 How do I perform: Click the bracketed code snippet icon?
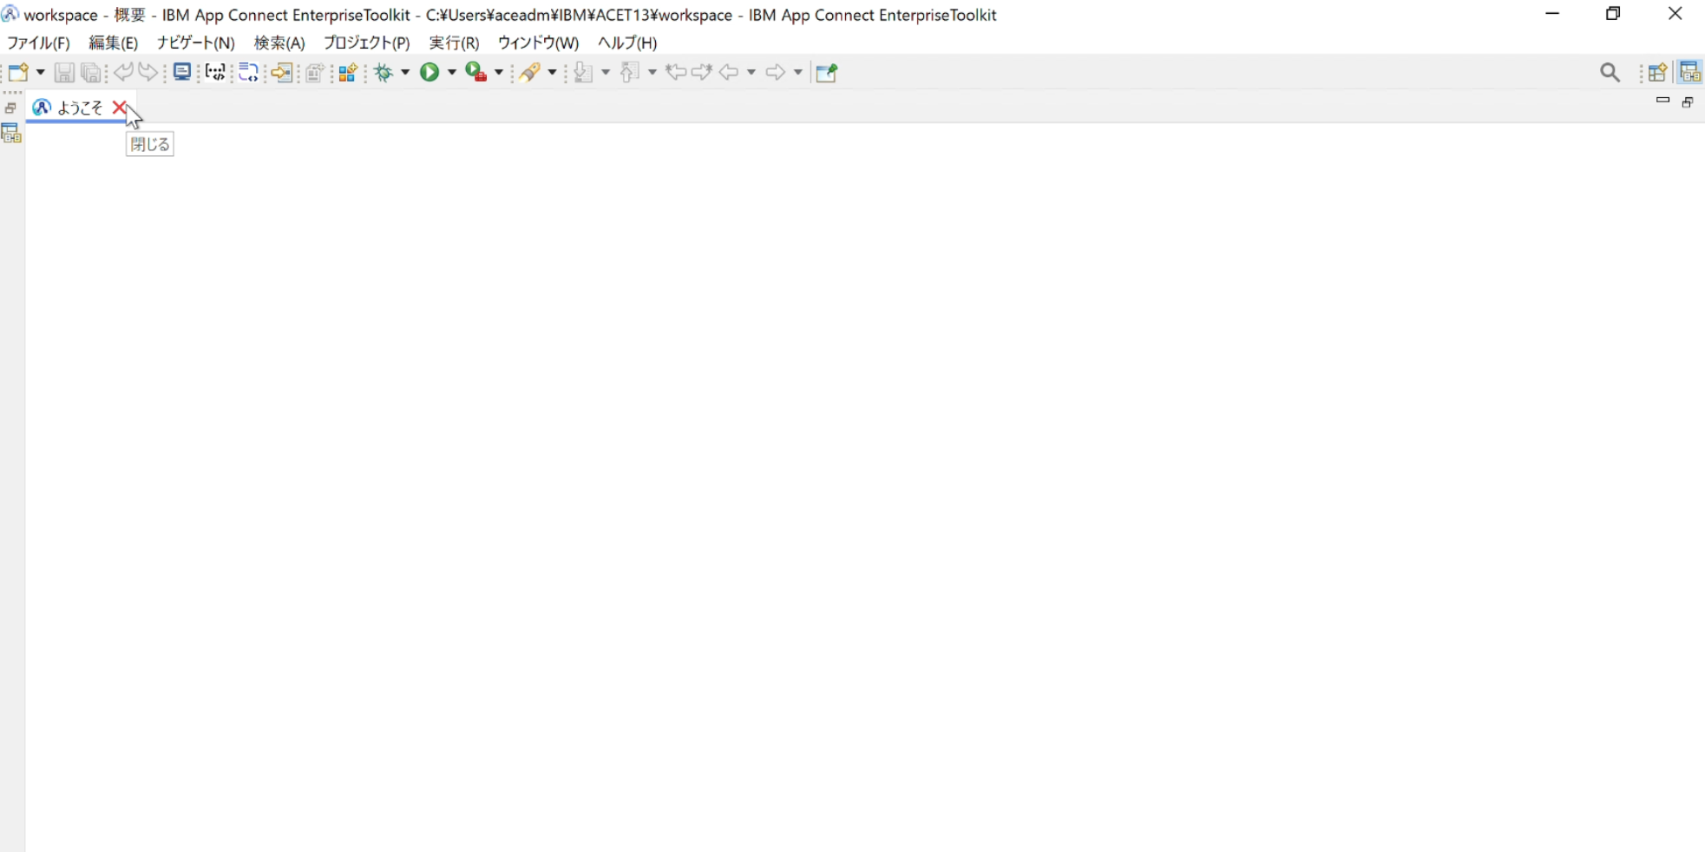tap(215, 73)
